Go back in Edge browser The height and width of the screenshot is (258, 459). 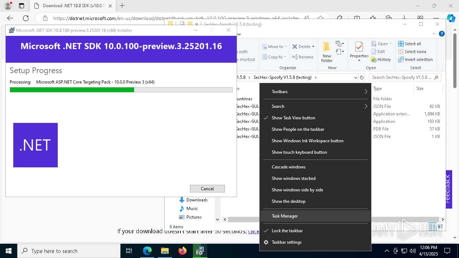(10, 18)
